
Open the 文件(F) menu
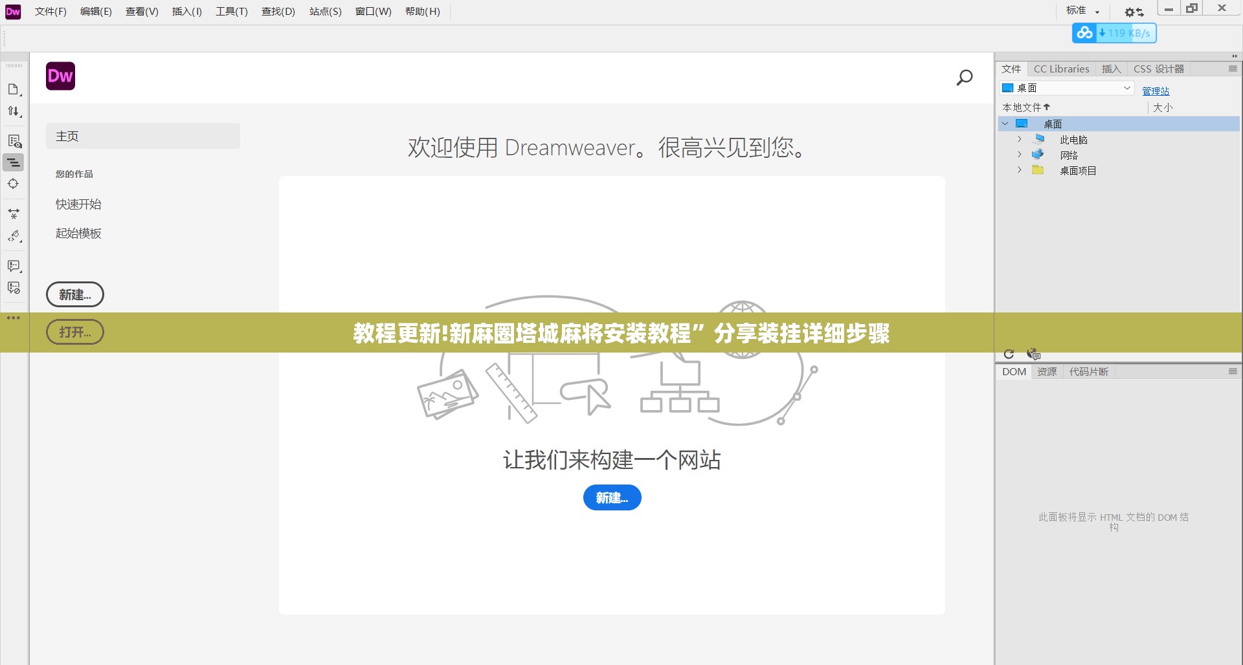pyautogui.click(x=50, y=12)
